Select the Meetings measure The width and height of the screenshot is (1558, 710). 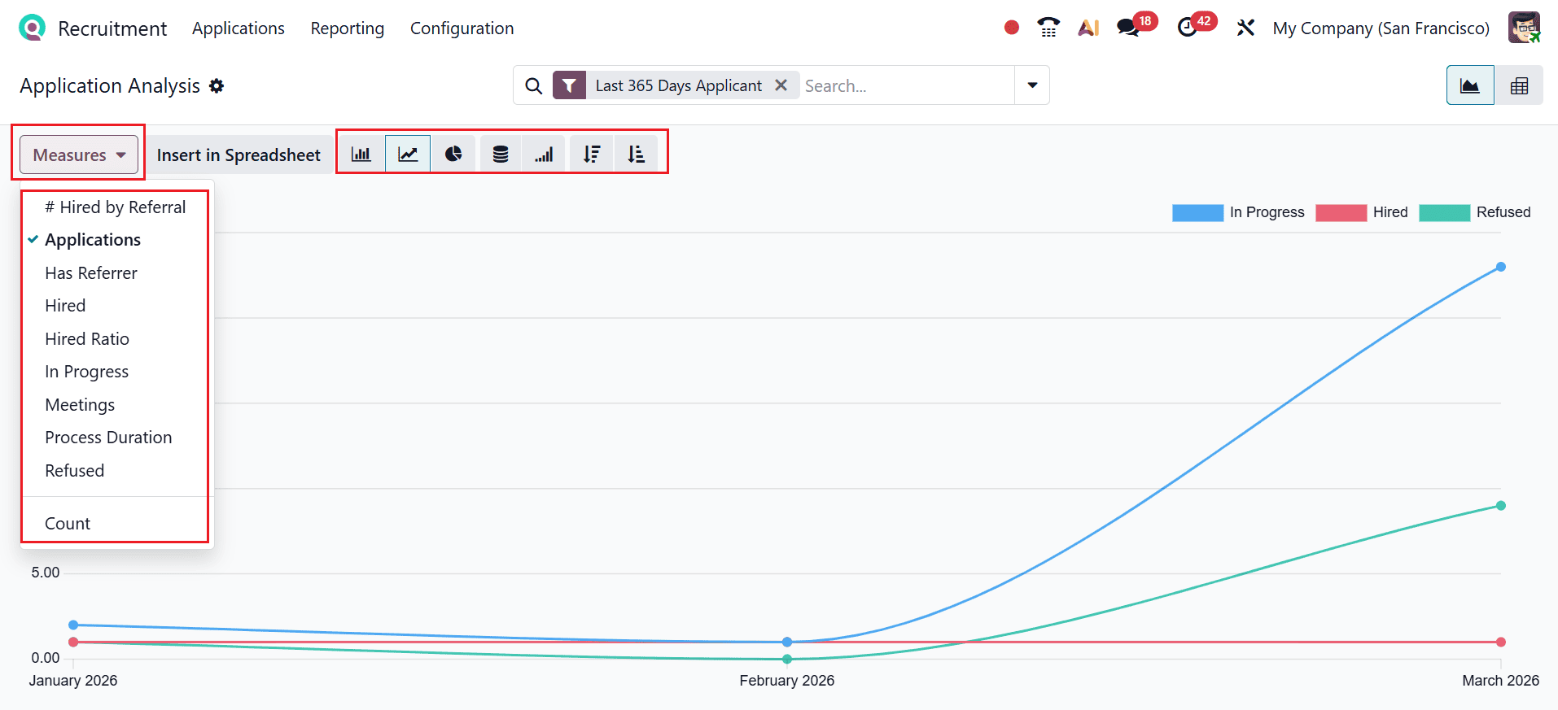(116, 405)
